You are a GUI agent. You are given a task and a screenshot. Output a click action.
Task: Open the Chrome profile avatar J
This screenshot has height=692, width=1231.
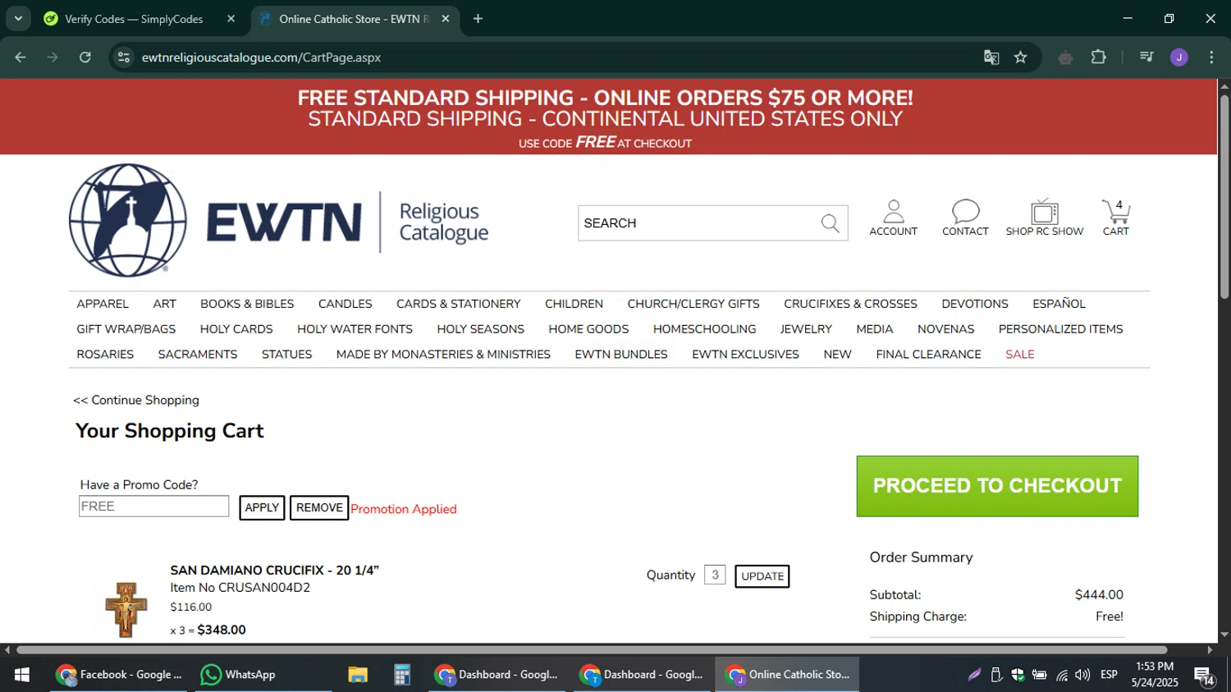1178,57
